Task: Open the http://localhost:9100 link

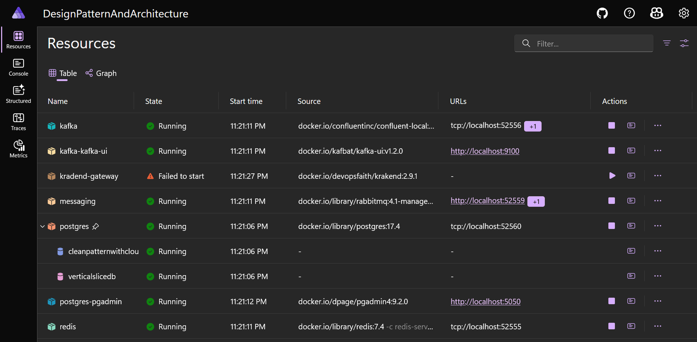Action: pos(485,151)
